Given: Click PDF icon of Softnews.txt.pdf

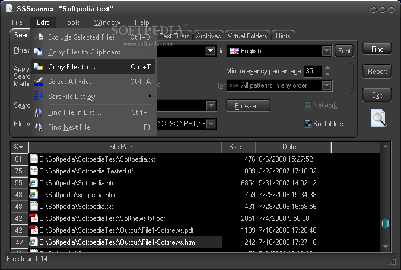Looking at the screenshot, I should point(33,218).
